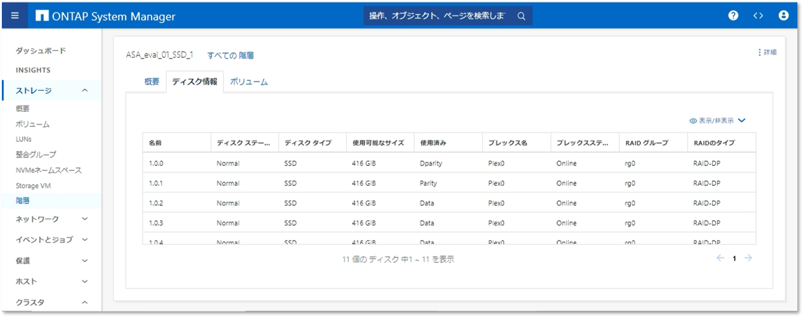The image size is (803, 317).
Task: Go to next page arrow
Action: pos(748,258)
